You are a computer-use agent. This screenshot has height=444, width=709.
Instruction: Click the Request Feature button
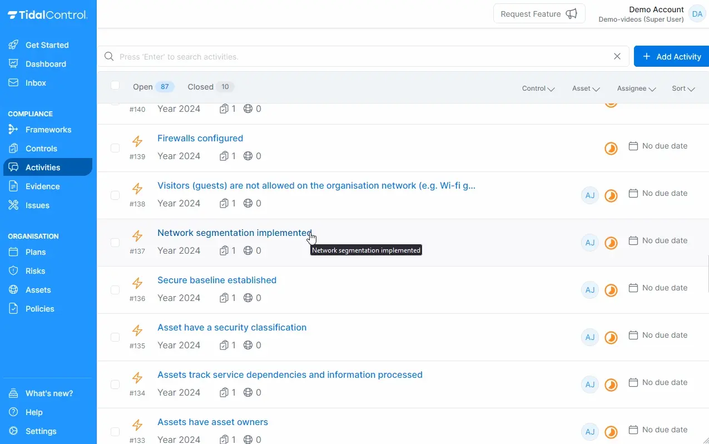pyautogui.click(x=539, y=14)
